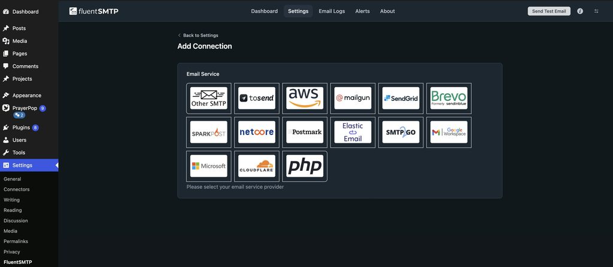Open Reading settings submenu
This screenshot has width=613, height=267.
coord(13,210)
